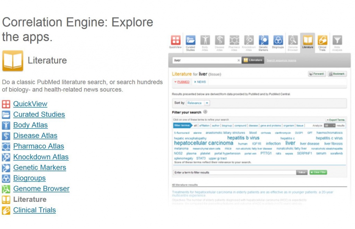Screen dimensions: 355x229
Task: Expand the Sort by Relevance dropdown
Action: tap(198, 103)
